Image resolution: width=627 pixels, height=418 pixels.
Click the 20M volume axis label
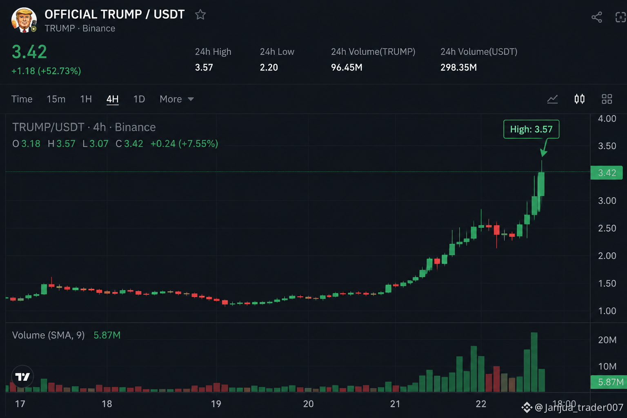(x=607, y=340)
